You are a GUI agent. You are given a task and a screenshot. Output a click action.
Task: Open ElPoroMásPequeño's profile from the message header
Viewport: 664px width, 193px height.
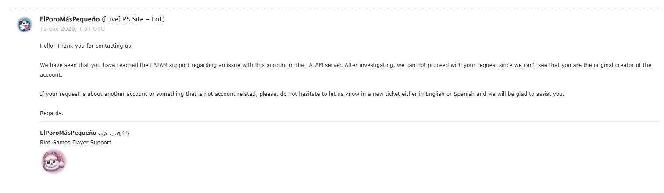[70, 19]
